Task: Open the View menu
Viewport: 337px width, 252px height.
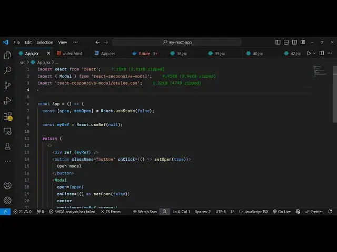Action: click(63, 42)
